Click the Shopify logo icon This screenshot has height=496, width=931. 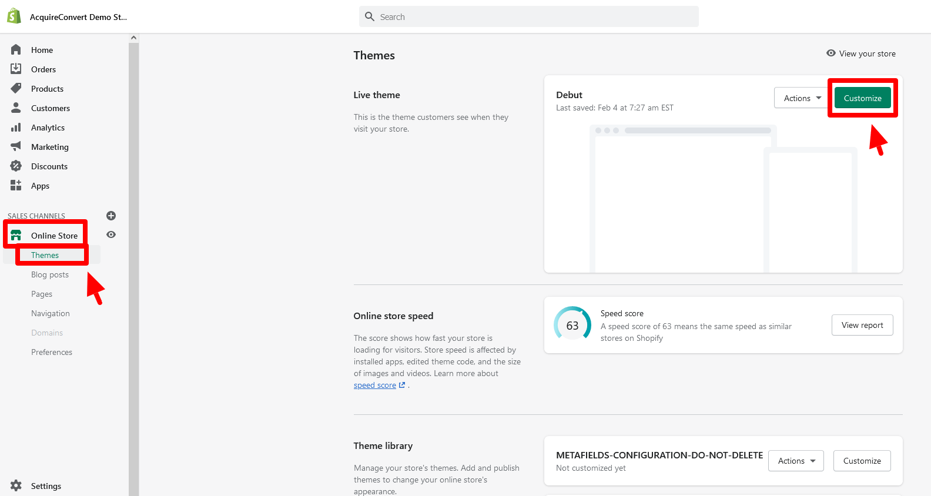(x=14, y=16)
